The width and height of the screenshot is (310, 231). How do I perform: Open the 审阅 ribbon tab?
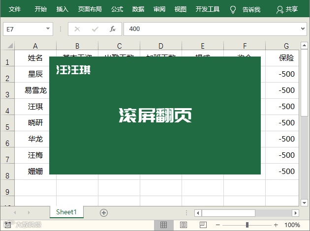[x=159, y=9]
